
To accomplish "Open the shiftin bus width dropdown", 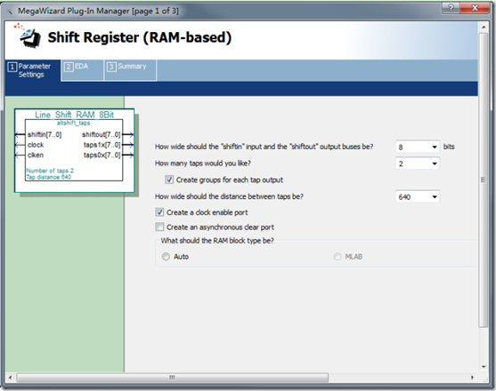I will pos(418,147).
